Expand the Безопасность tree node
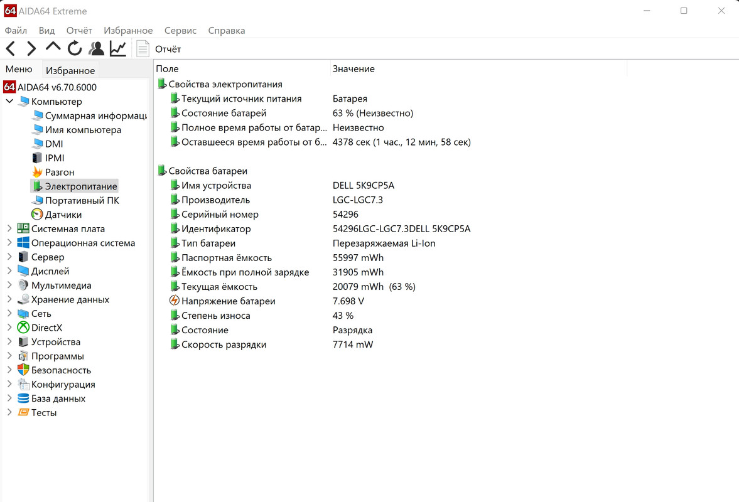739x502 pixels. (x=9, y=370)
